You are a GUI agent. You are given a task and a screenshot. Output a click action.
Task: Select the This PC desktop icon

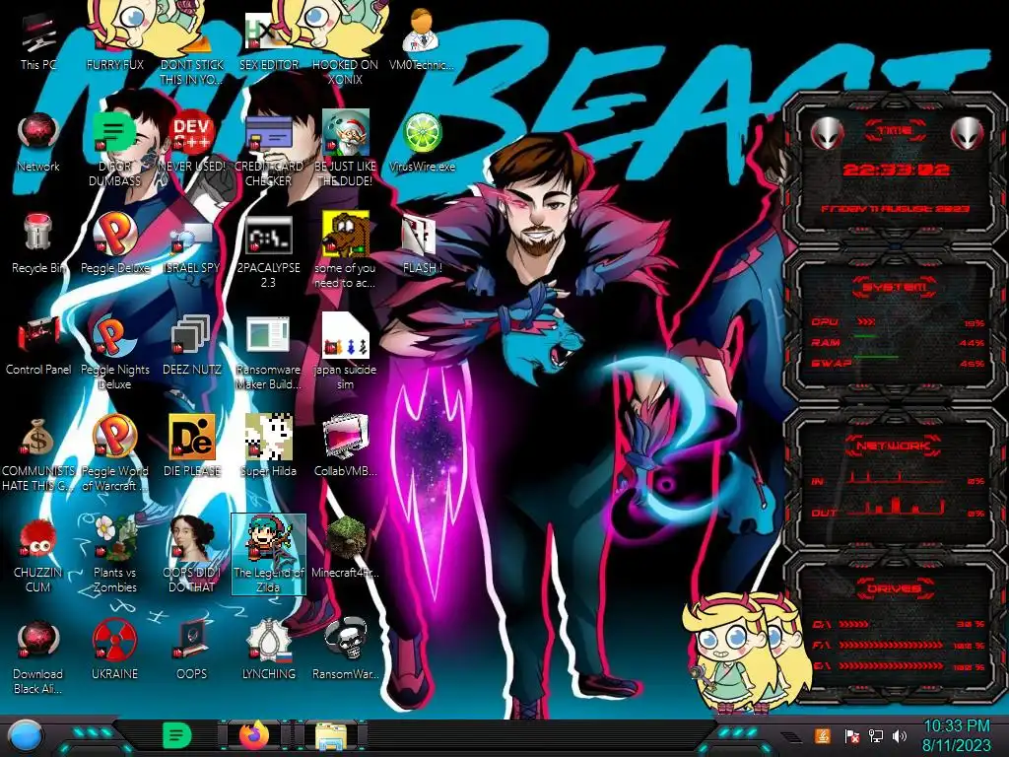38,42
